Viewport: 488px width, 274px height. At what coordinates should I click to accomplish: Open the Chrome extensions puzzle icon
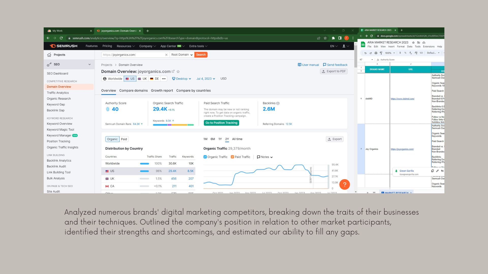coord(333,38)
